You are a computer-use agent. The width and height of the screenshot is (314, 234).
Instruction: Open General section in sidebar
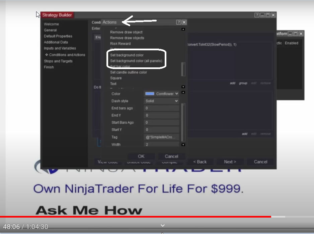(50, 30)
